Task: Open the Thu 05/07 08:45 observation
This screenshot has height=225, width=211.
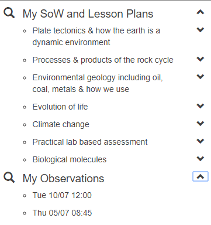Action: [62, 213]
